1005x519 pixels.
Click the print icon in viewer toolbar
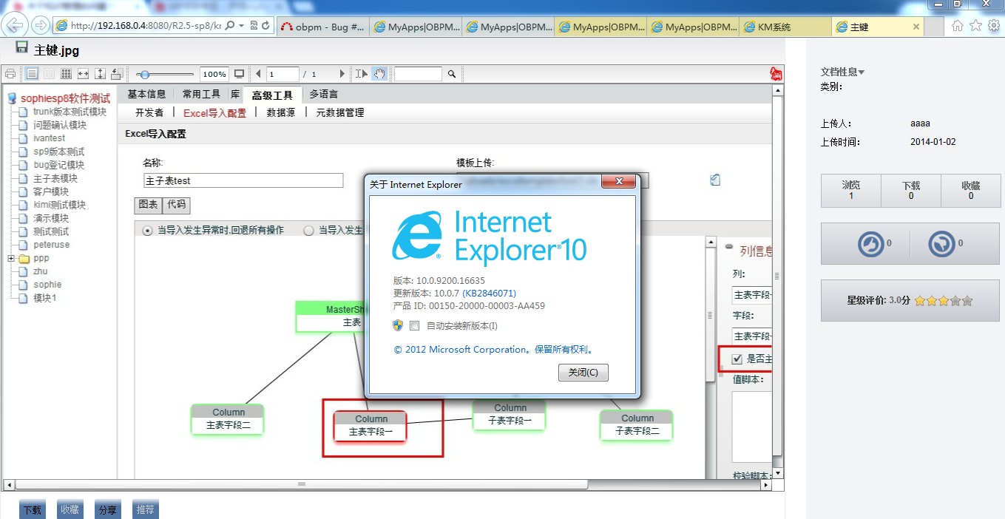coord(10,74)
